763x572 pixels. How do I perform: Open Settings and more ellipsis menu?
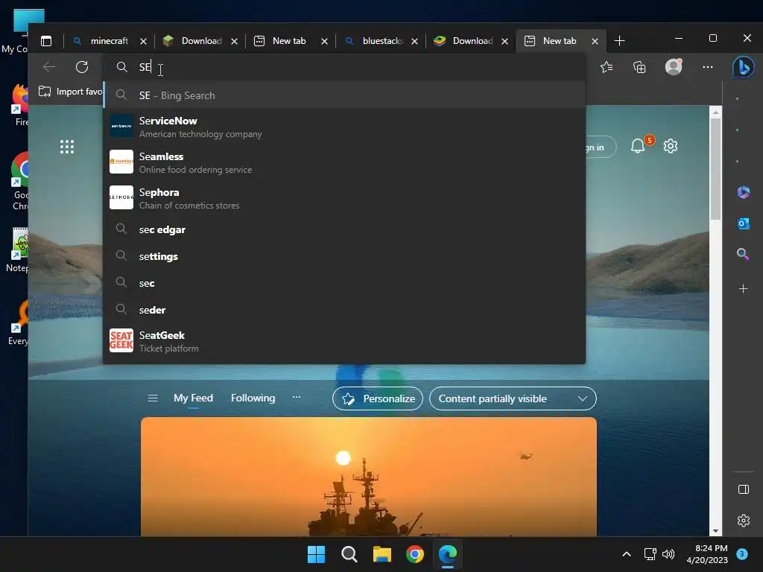click(708, 67)
